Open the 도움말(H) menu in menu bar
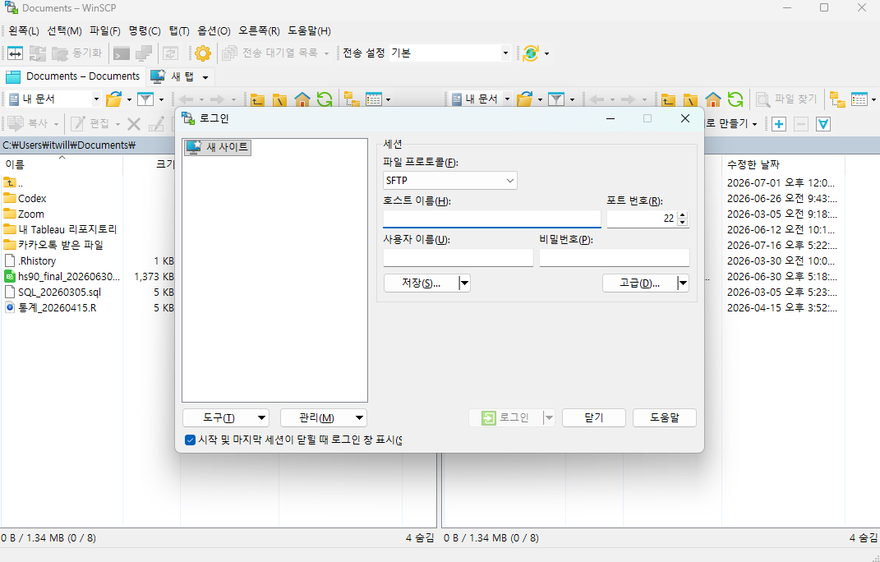 (x=309, y=31)
